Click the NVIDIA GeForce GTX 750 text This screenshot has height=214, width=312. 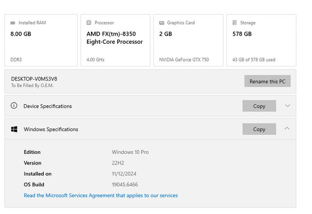coord(184,60)
